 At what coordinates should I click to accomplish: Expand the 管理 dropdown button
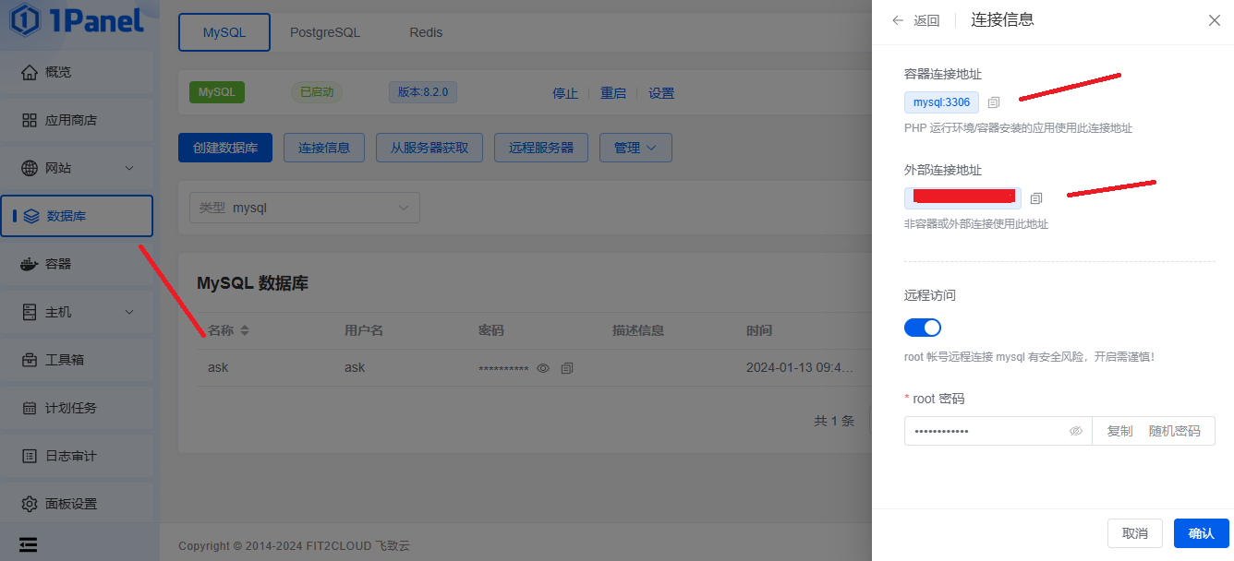point(635,148)
